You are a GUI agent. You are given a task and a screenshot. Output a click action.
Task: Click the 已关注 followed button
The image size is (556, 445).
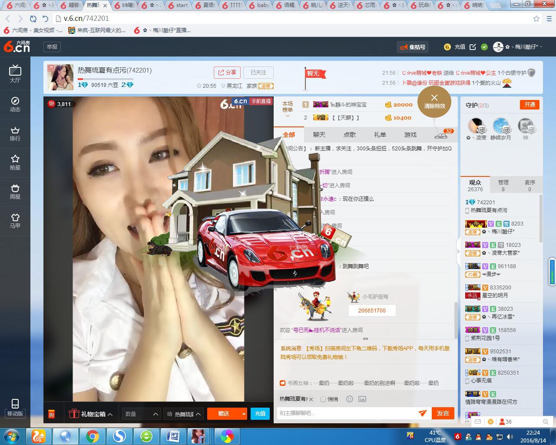258,73
